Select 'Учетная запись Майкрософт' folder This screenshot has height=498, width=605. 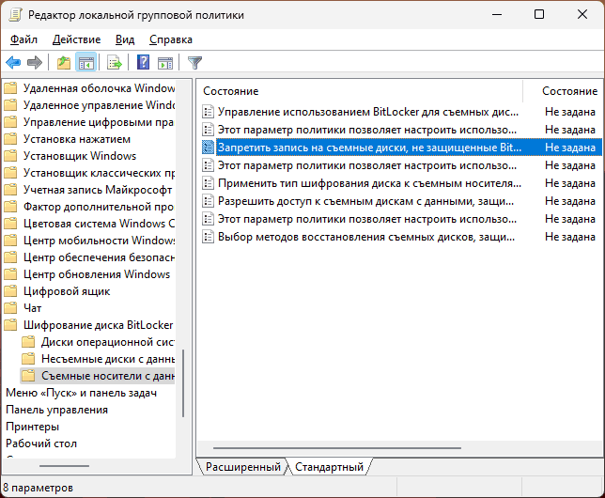coord(98,190)
